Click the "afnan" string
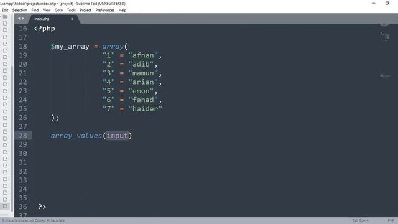The height and width of the screenshot is (224, 398). coord(143,55)
